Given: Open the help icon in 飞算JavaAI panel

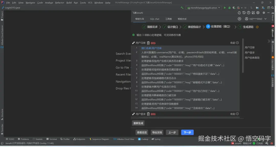Looking at the screenshot, I should (248, 13).
